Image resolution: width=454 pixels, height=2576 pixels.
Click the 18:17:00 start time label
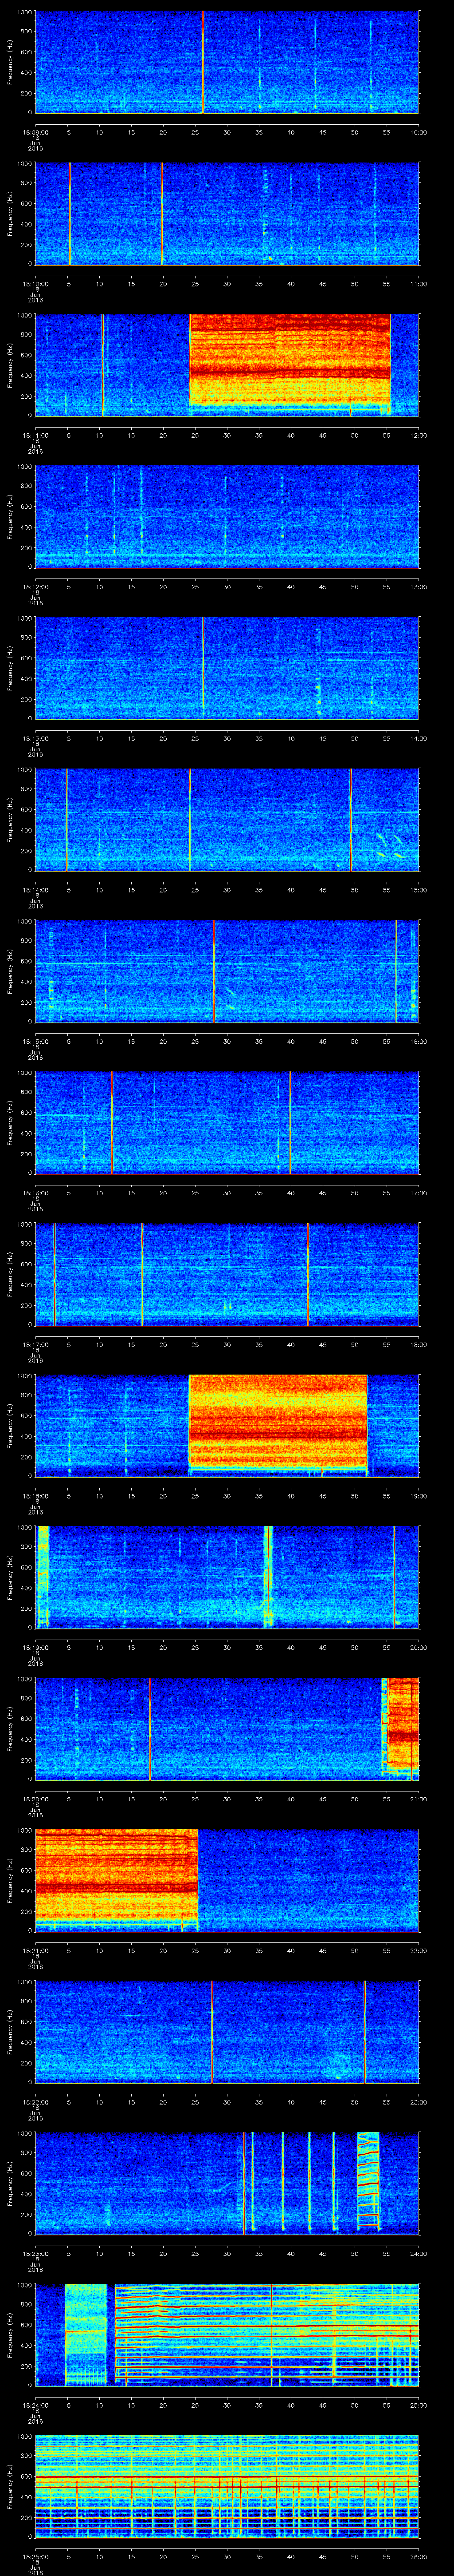click(x=35, y=1344)
